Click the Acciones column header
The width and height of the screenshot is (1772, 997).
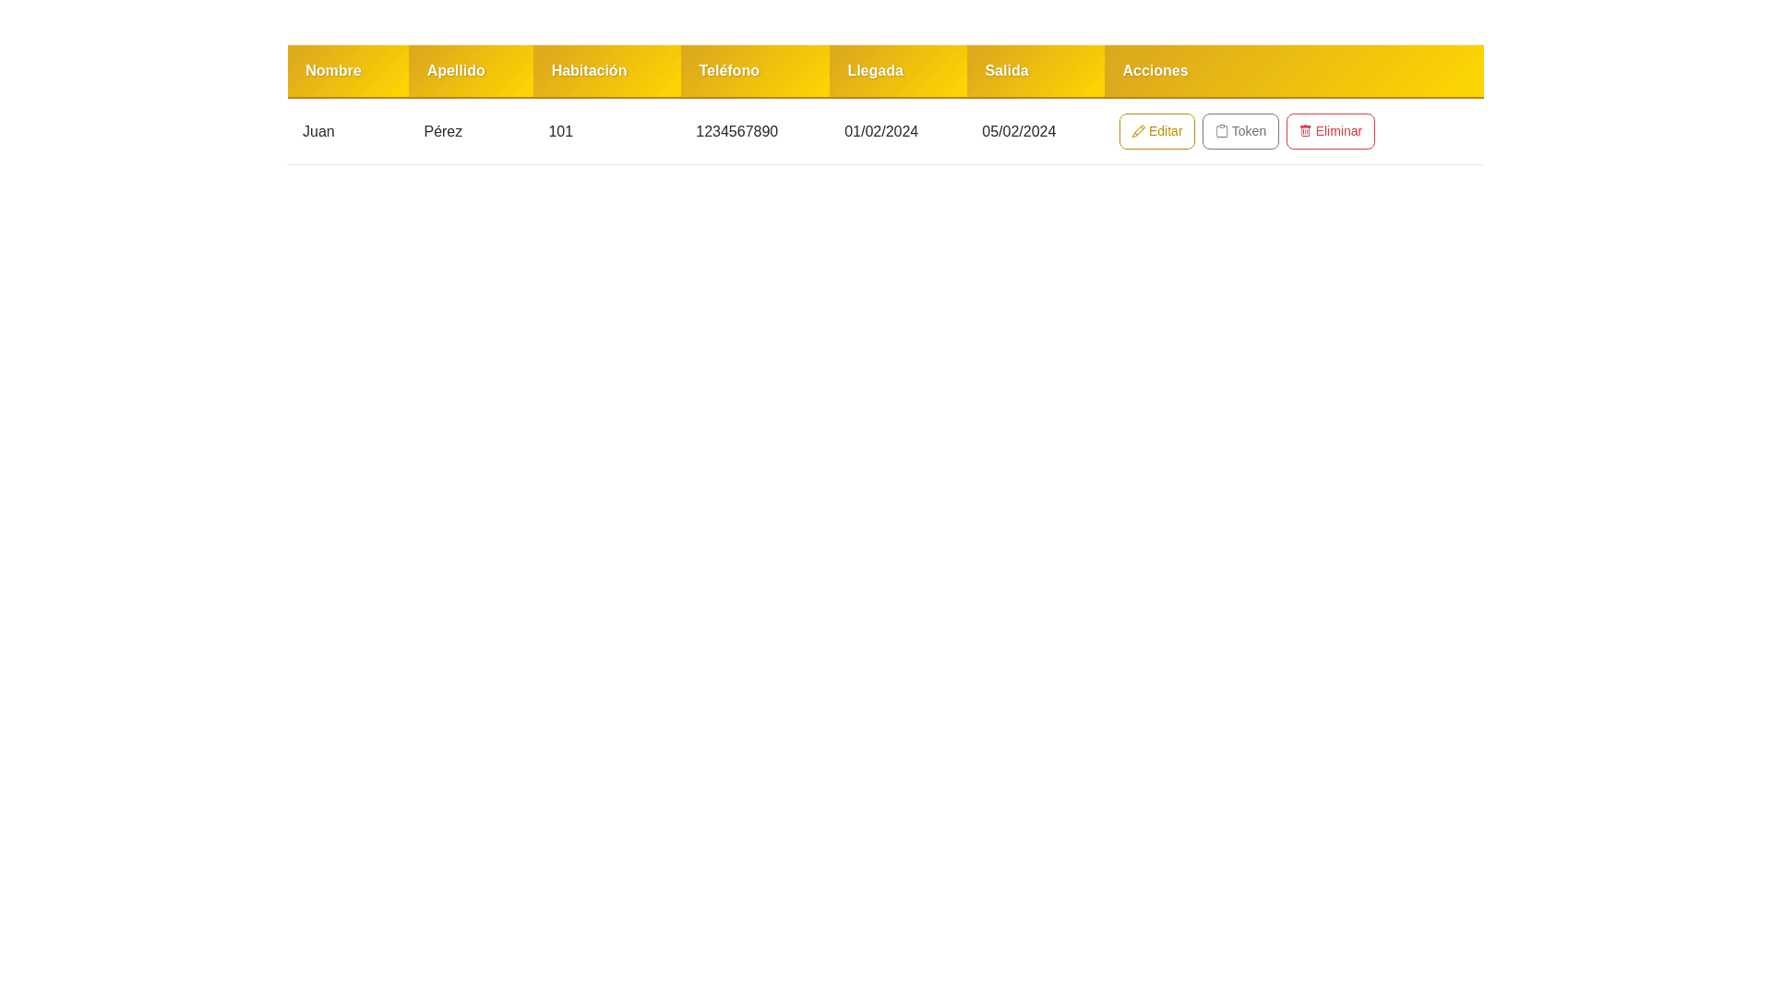click(1155, 71)
